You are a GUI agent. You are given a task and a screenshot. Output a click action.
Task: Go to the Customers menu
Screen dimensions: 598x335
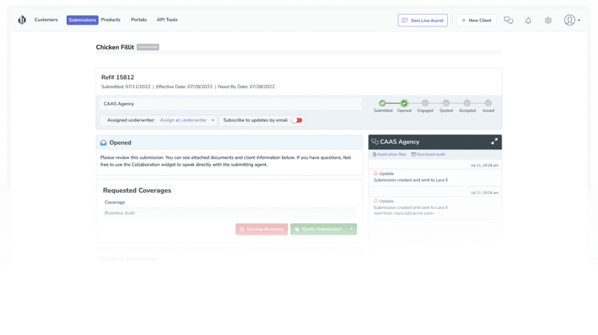point(46,20)
